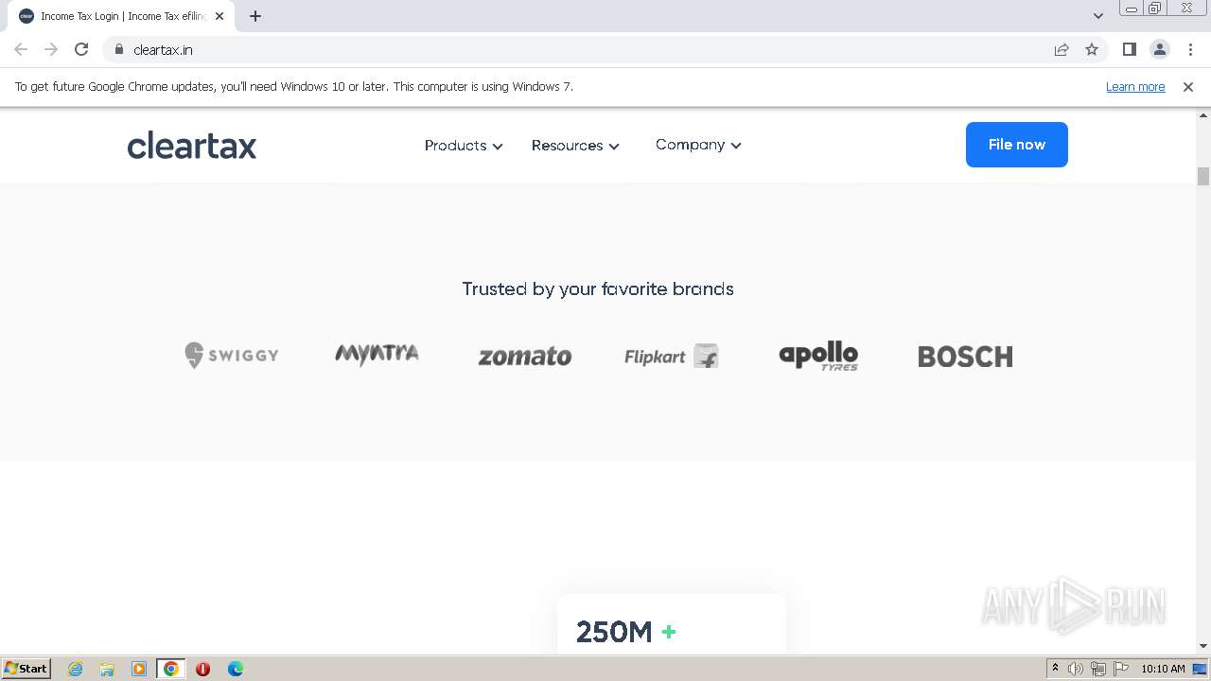Open network status tray icon

pos(1098,669)
